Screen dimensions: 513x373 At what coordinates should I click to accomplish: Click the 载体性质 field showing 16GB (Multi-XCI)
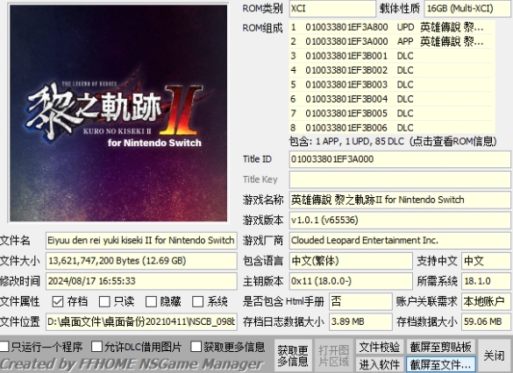click(467, 9)
